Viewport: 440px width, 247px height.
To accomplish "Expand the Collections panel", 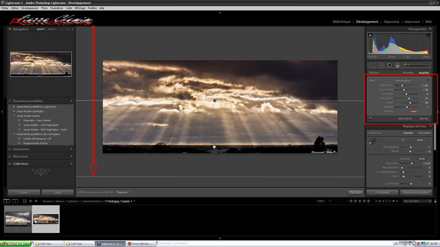I will click(10, 164).
